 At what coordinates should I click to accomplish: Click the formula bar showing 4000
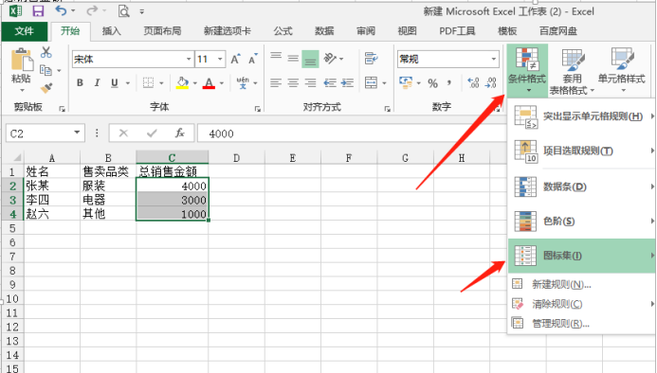pos(352,133)
